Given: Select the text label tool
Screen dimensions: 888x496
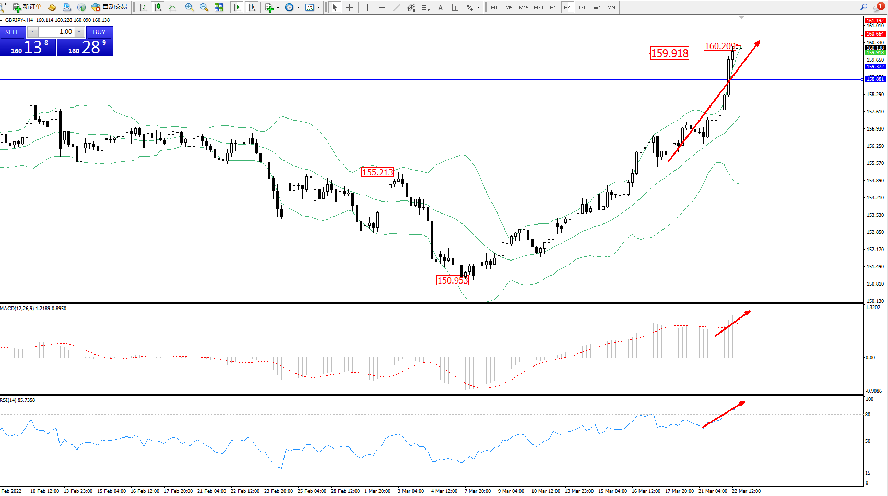Looking at the screenshot, I should coord(440,7).
